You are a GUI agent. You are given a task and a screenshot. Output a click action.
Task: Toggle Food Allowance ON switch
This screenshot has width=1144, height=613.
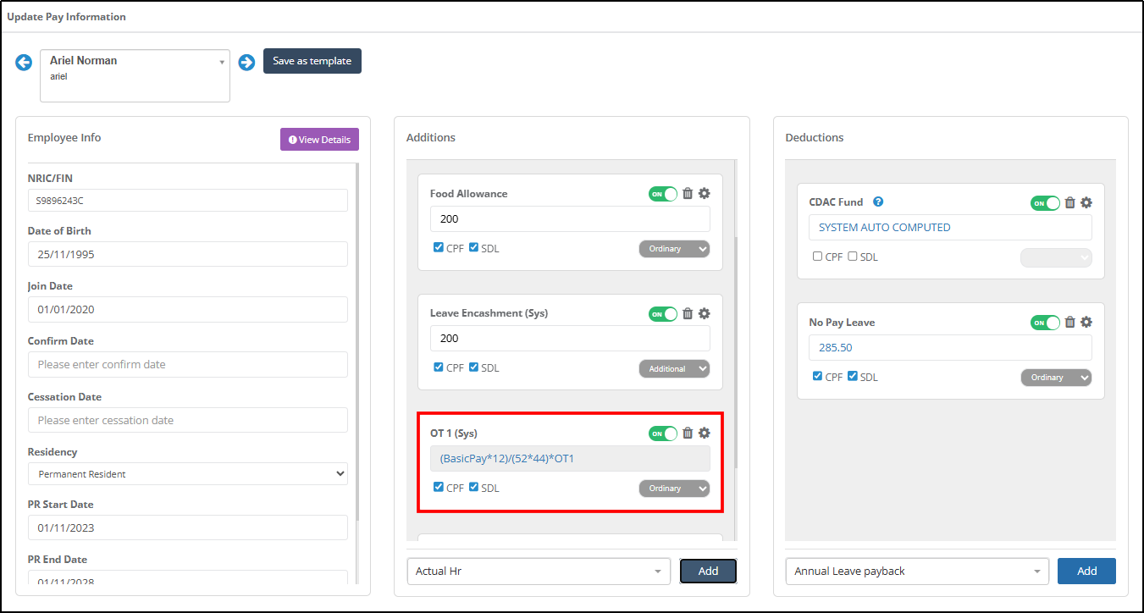(663, 194)
